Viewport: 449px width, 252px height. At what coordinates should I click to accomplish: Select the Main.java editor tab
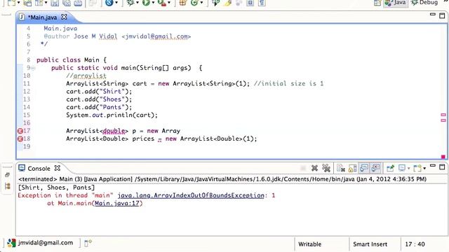click(42, 17)
